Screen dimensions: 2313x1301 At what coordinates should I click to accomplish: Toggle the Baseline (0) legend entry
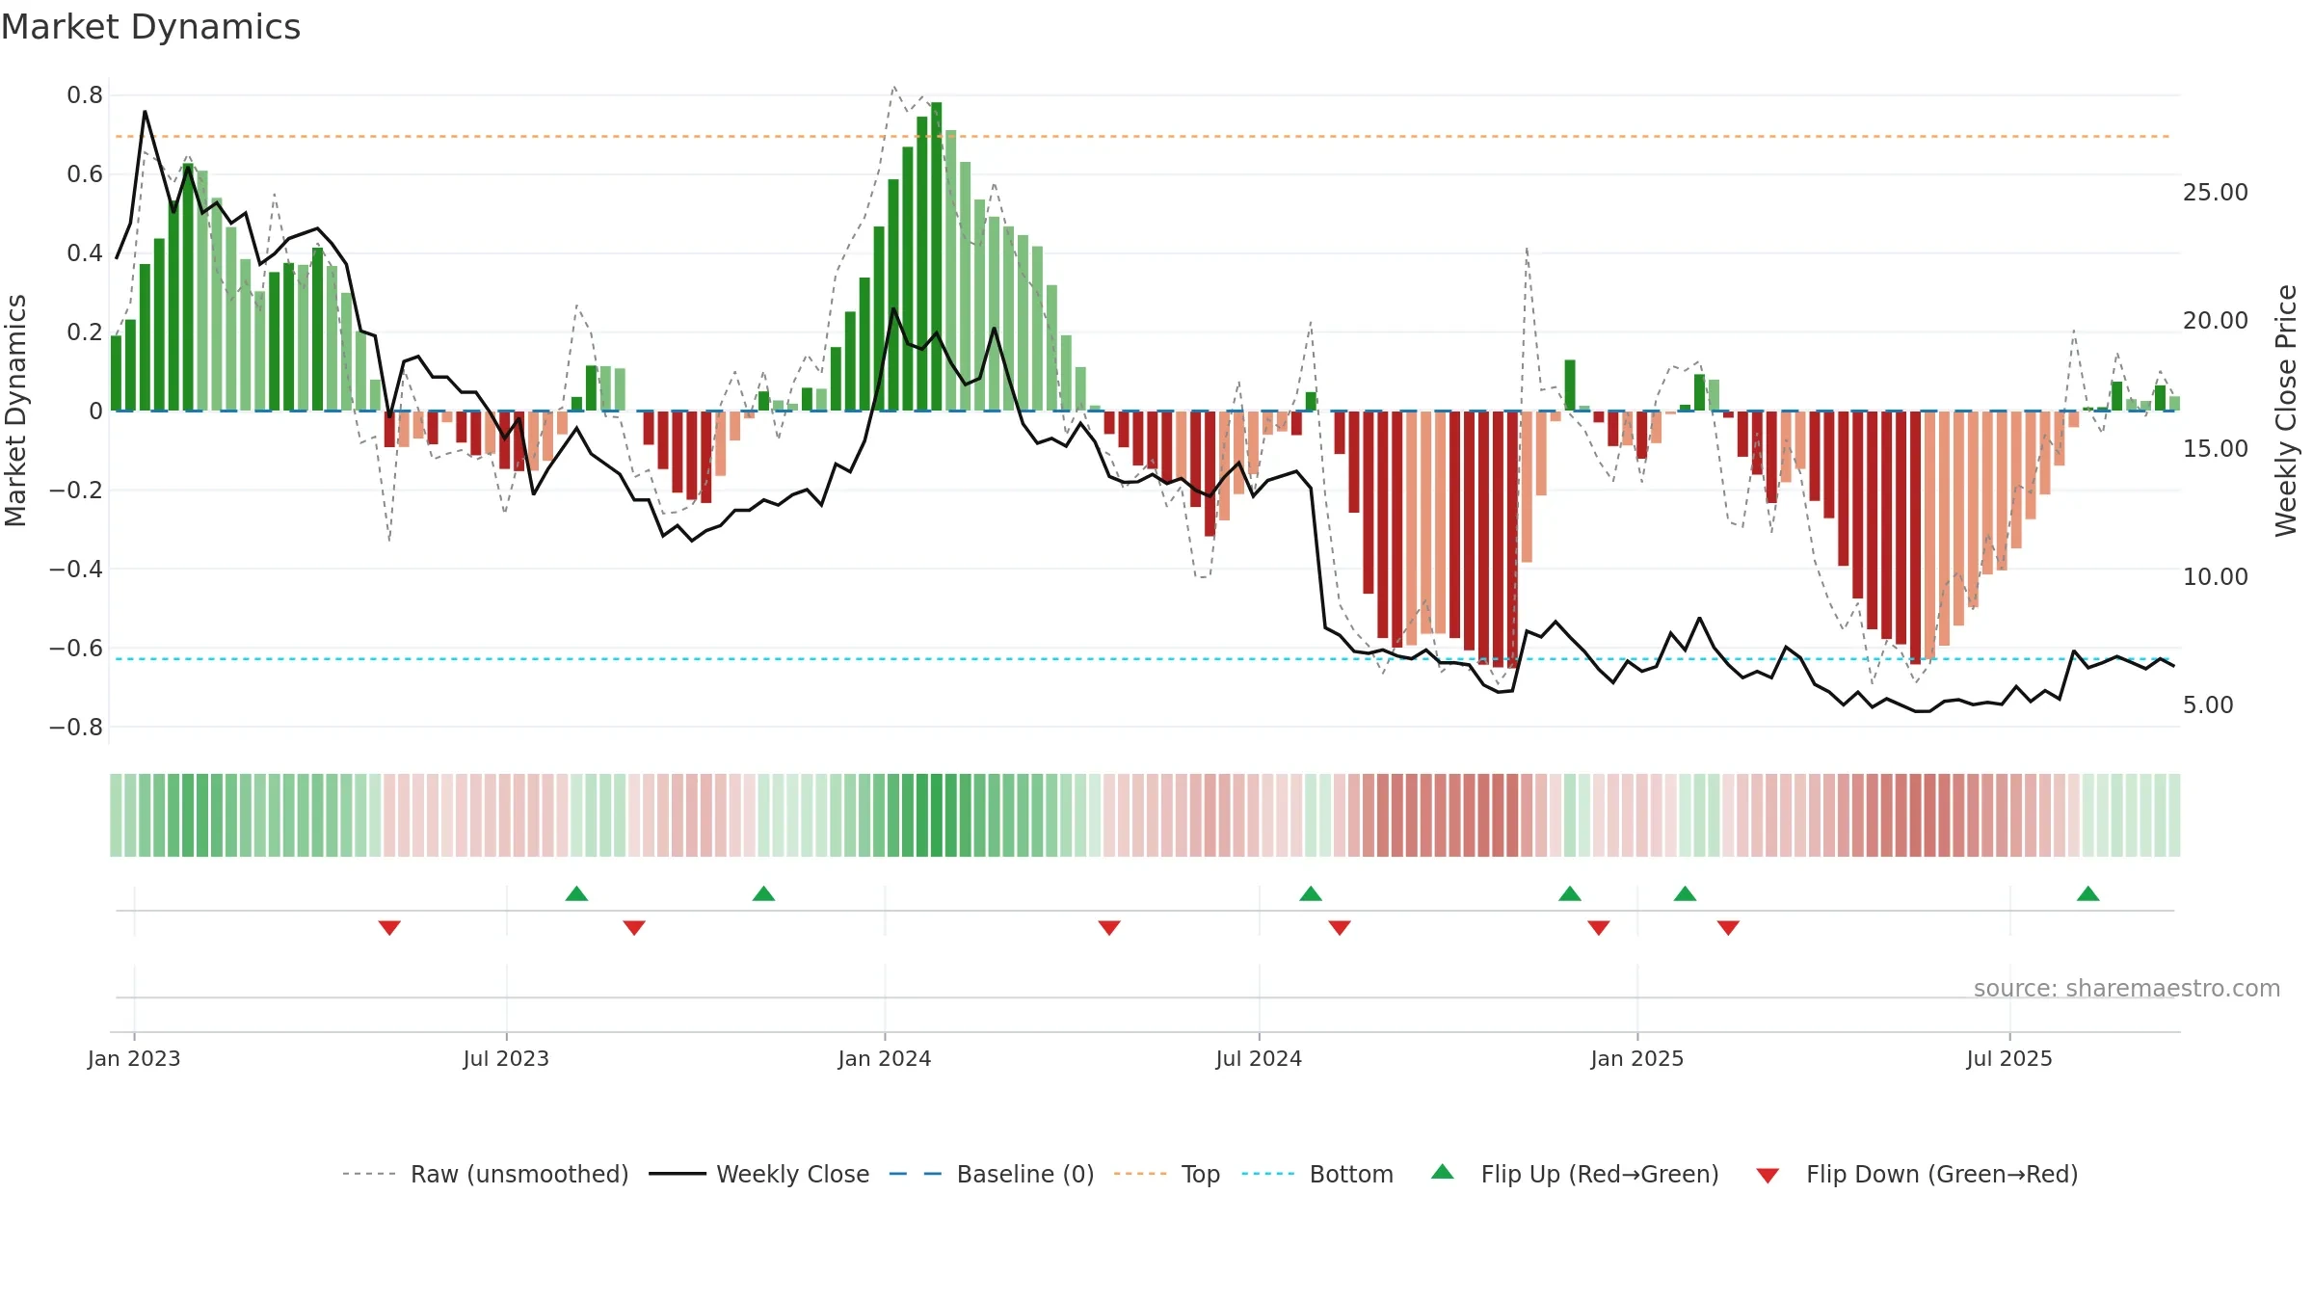click(x=992, y=1174)
